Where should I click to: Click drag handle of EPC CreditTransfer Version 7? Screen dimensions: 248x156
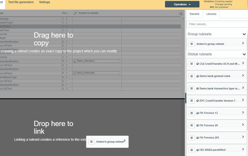(x=192, y=101)
